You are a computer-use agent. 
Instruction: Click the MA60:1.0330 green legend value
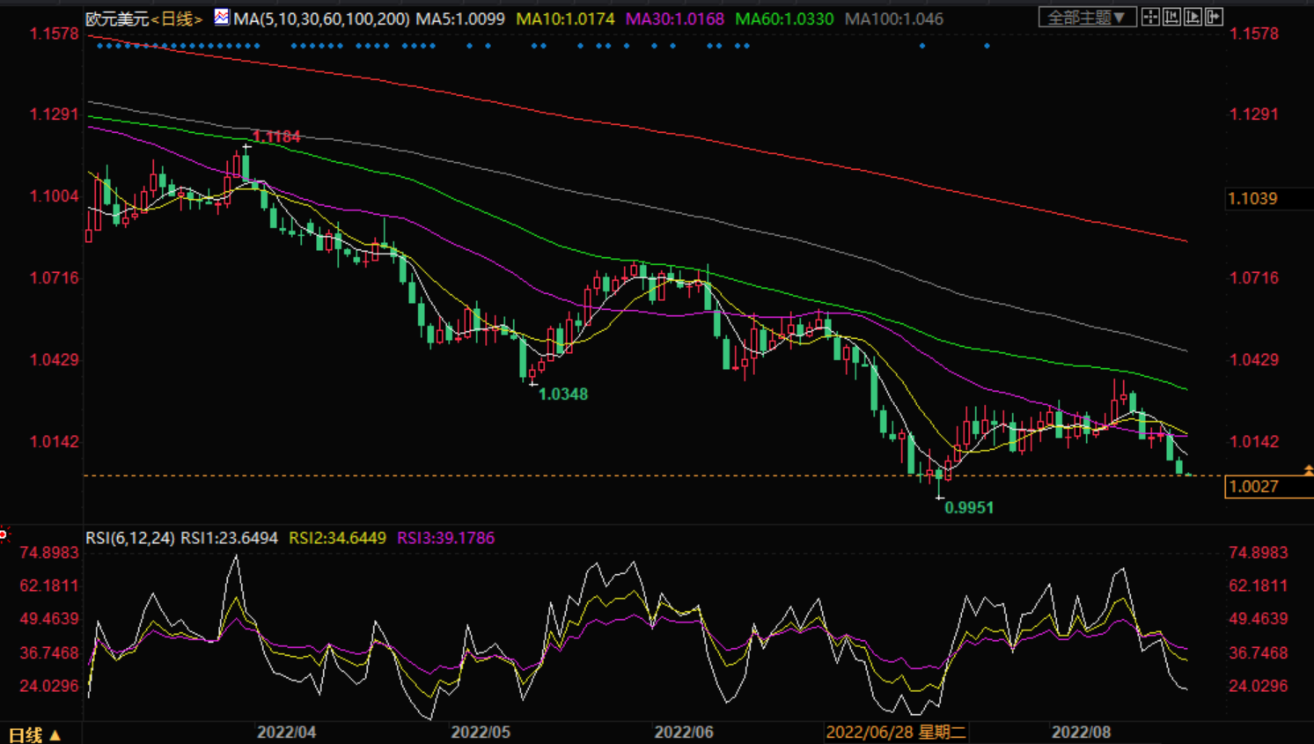coord(784,18)
